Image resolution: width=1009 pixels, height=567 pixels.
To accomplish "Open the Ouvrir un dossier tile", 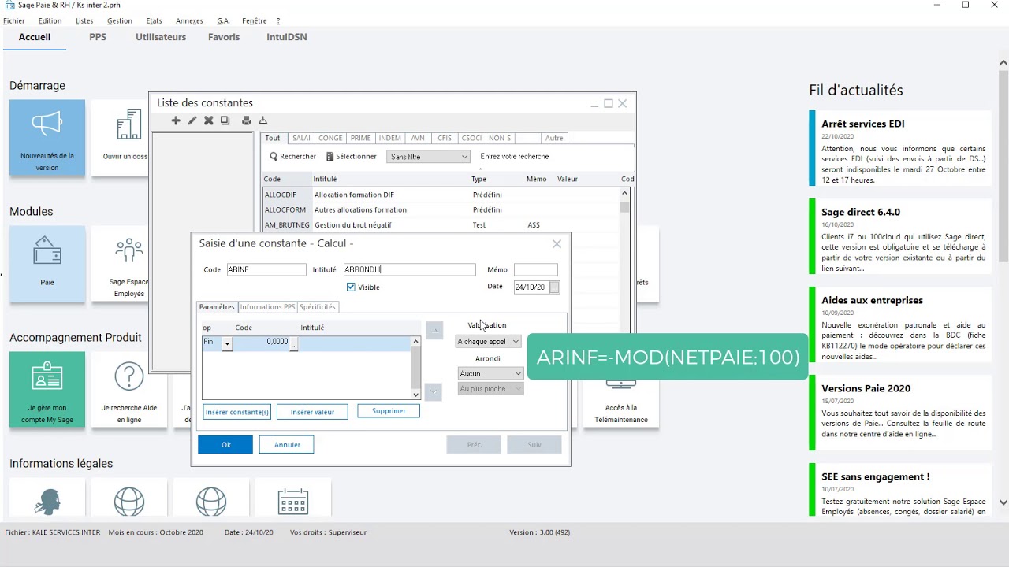I will (x=120, y=138).
